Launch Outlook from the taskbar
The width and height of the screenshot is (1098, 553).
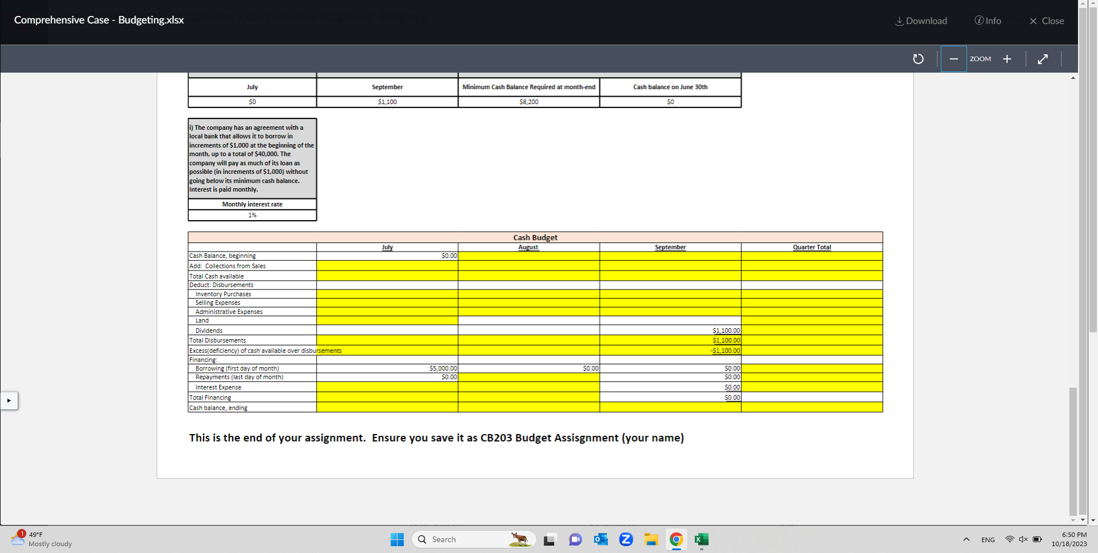pos(600,539)
